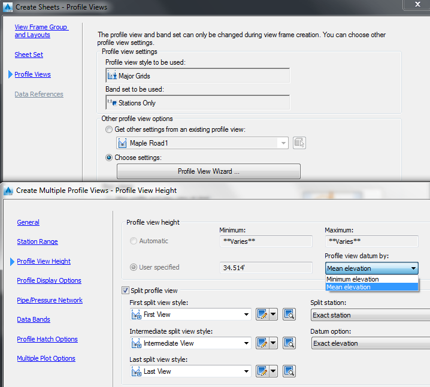The image size is (430, 387).
Task: Expand the First split view style dropdown
Action: [246, 315]
